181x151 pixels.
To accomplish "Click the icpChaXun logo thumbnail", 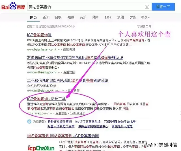I will point(41,147).
